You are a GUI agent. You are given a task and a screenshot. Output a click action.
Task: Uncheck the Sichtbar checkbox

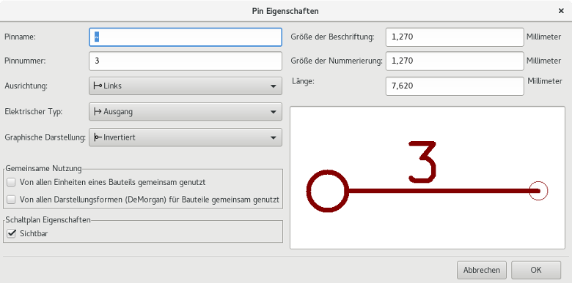coord(11,233)
